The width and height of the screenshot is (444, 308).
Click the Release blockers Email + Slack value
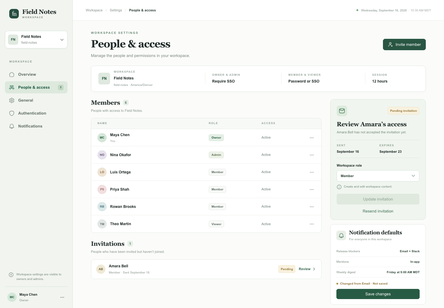(410, 251)
